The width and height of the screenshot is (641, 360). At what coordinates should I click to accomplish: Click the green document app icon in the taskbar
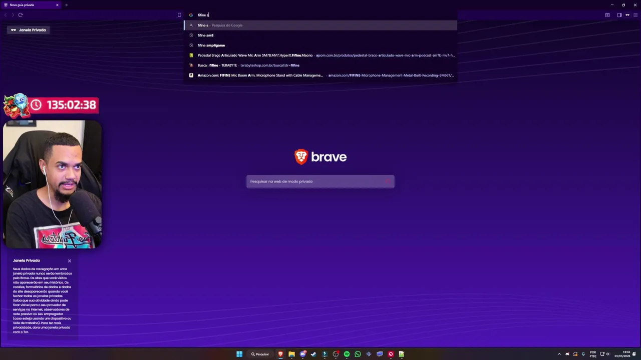point(402,354)
